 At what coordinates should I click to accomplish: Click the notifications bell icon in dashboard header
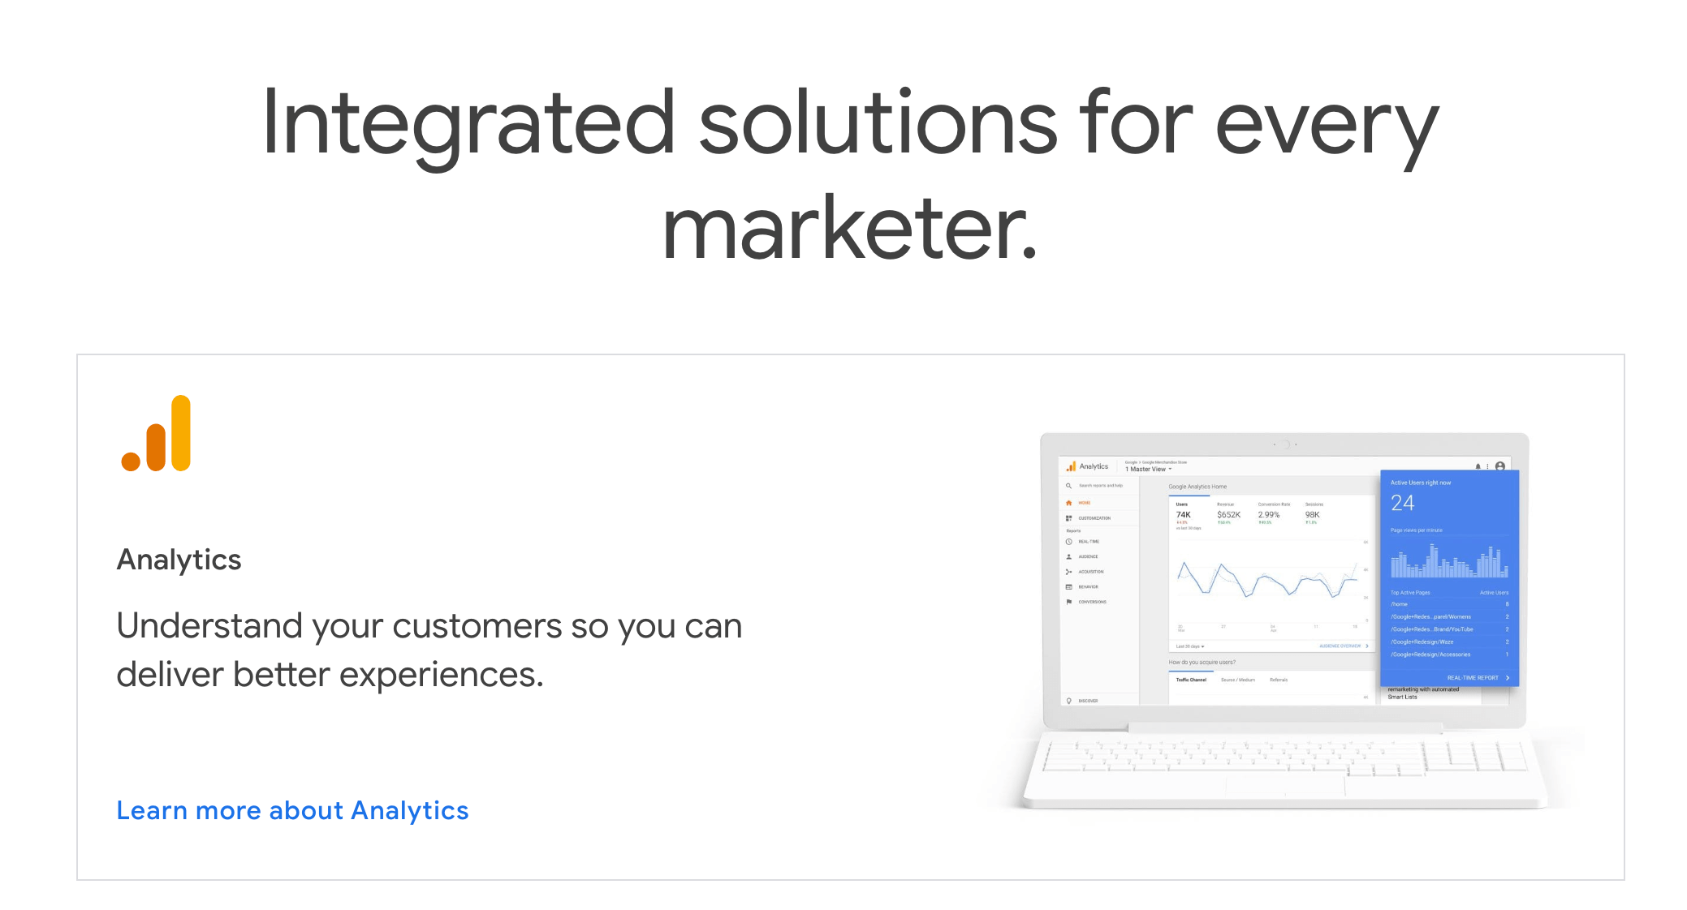[1478, 466]
